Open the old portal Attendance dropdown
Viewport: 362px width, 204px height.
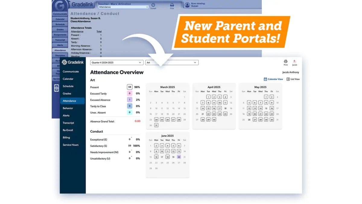pyautogui.click(x=123, y=7)
